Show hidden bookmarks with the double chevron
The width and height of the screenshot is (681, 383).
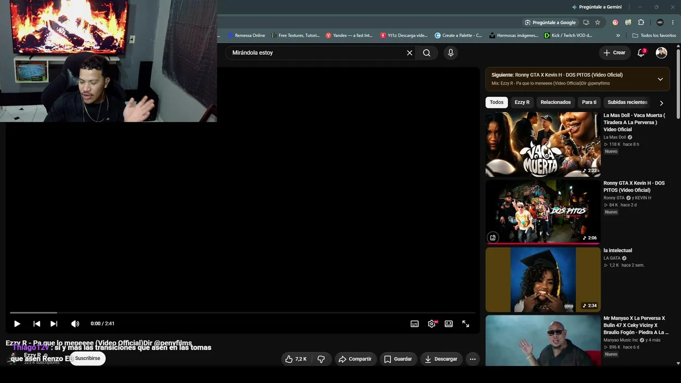pos(618,36)
